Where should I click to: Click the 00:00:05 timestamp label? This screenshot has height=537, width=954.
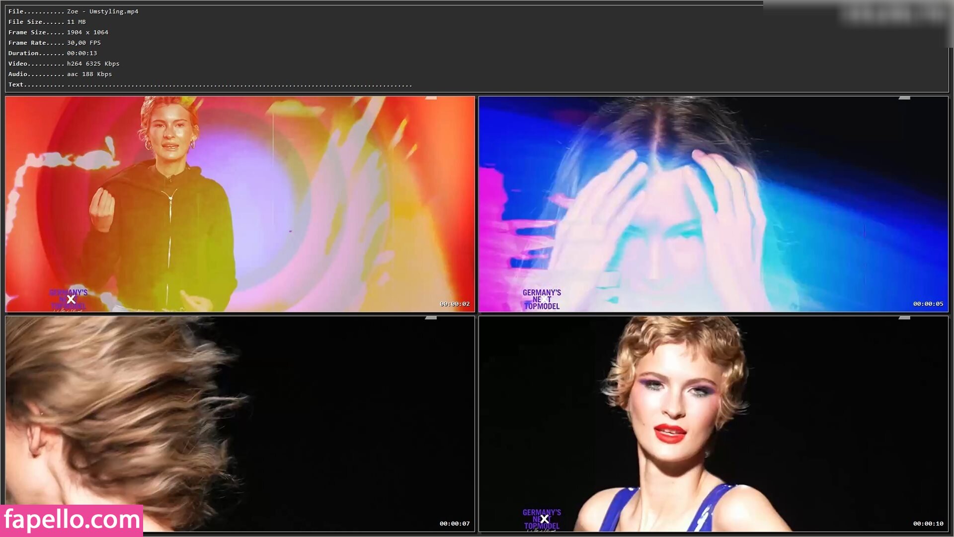(928, 304)
